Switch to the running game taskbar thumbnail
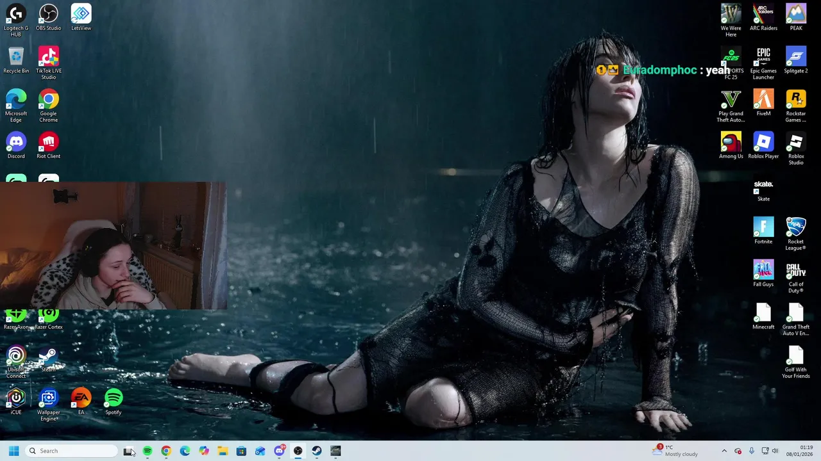This screenshot has height=461, width=821. click(x=335, y=451)
